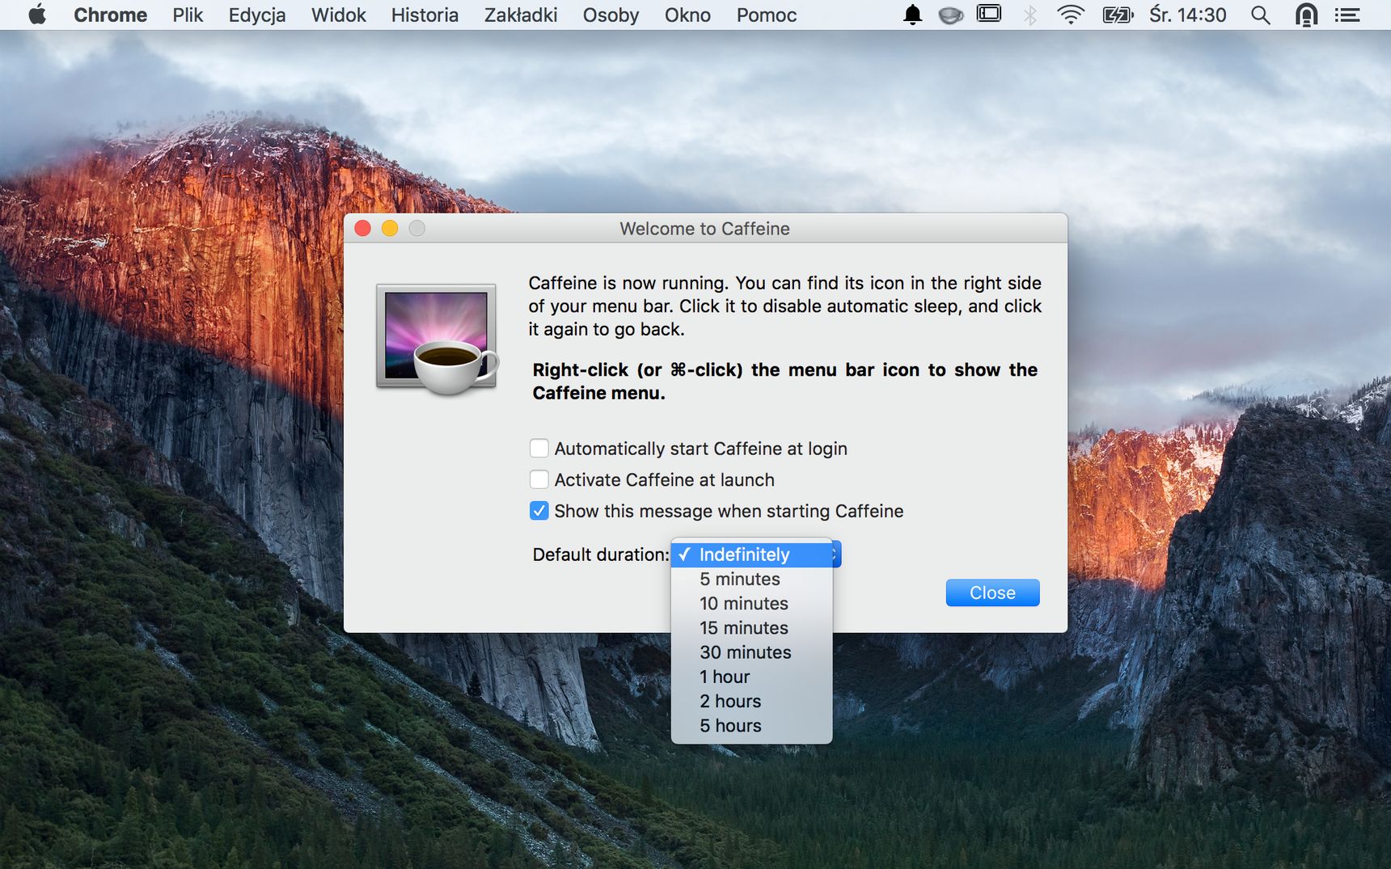The image size is (1391, 869).
Task: Choose 15 minutes duration
Action: click(752, 627)
